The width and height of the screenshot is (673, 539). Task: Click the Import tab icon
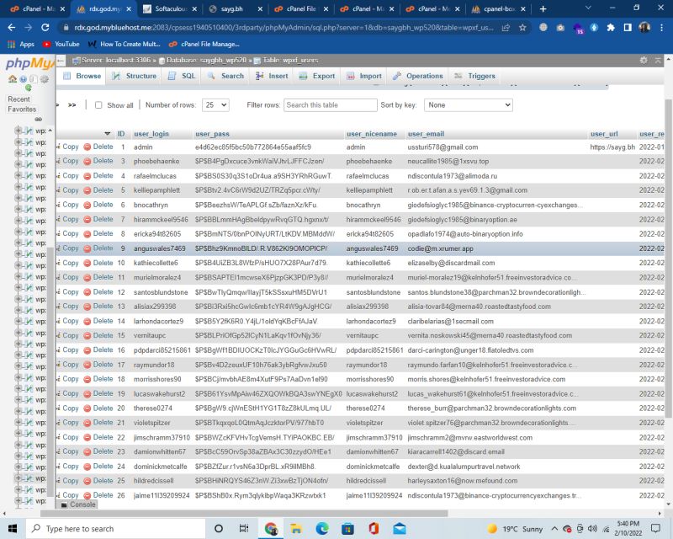(x=352, y=76)
